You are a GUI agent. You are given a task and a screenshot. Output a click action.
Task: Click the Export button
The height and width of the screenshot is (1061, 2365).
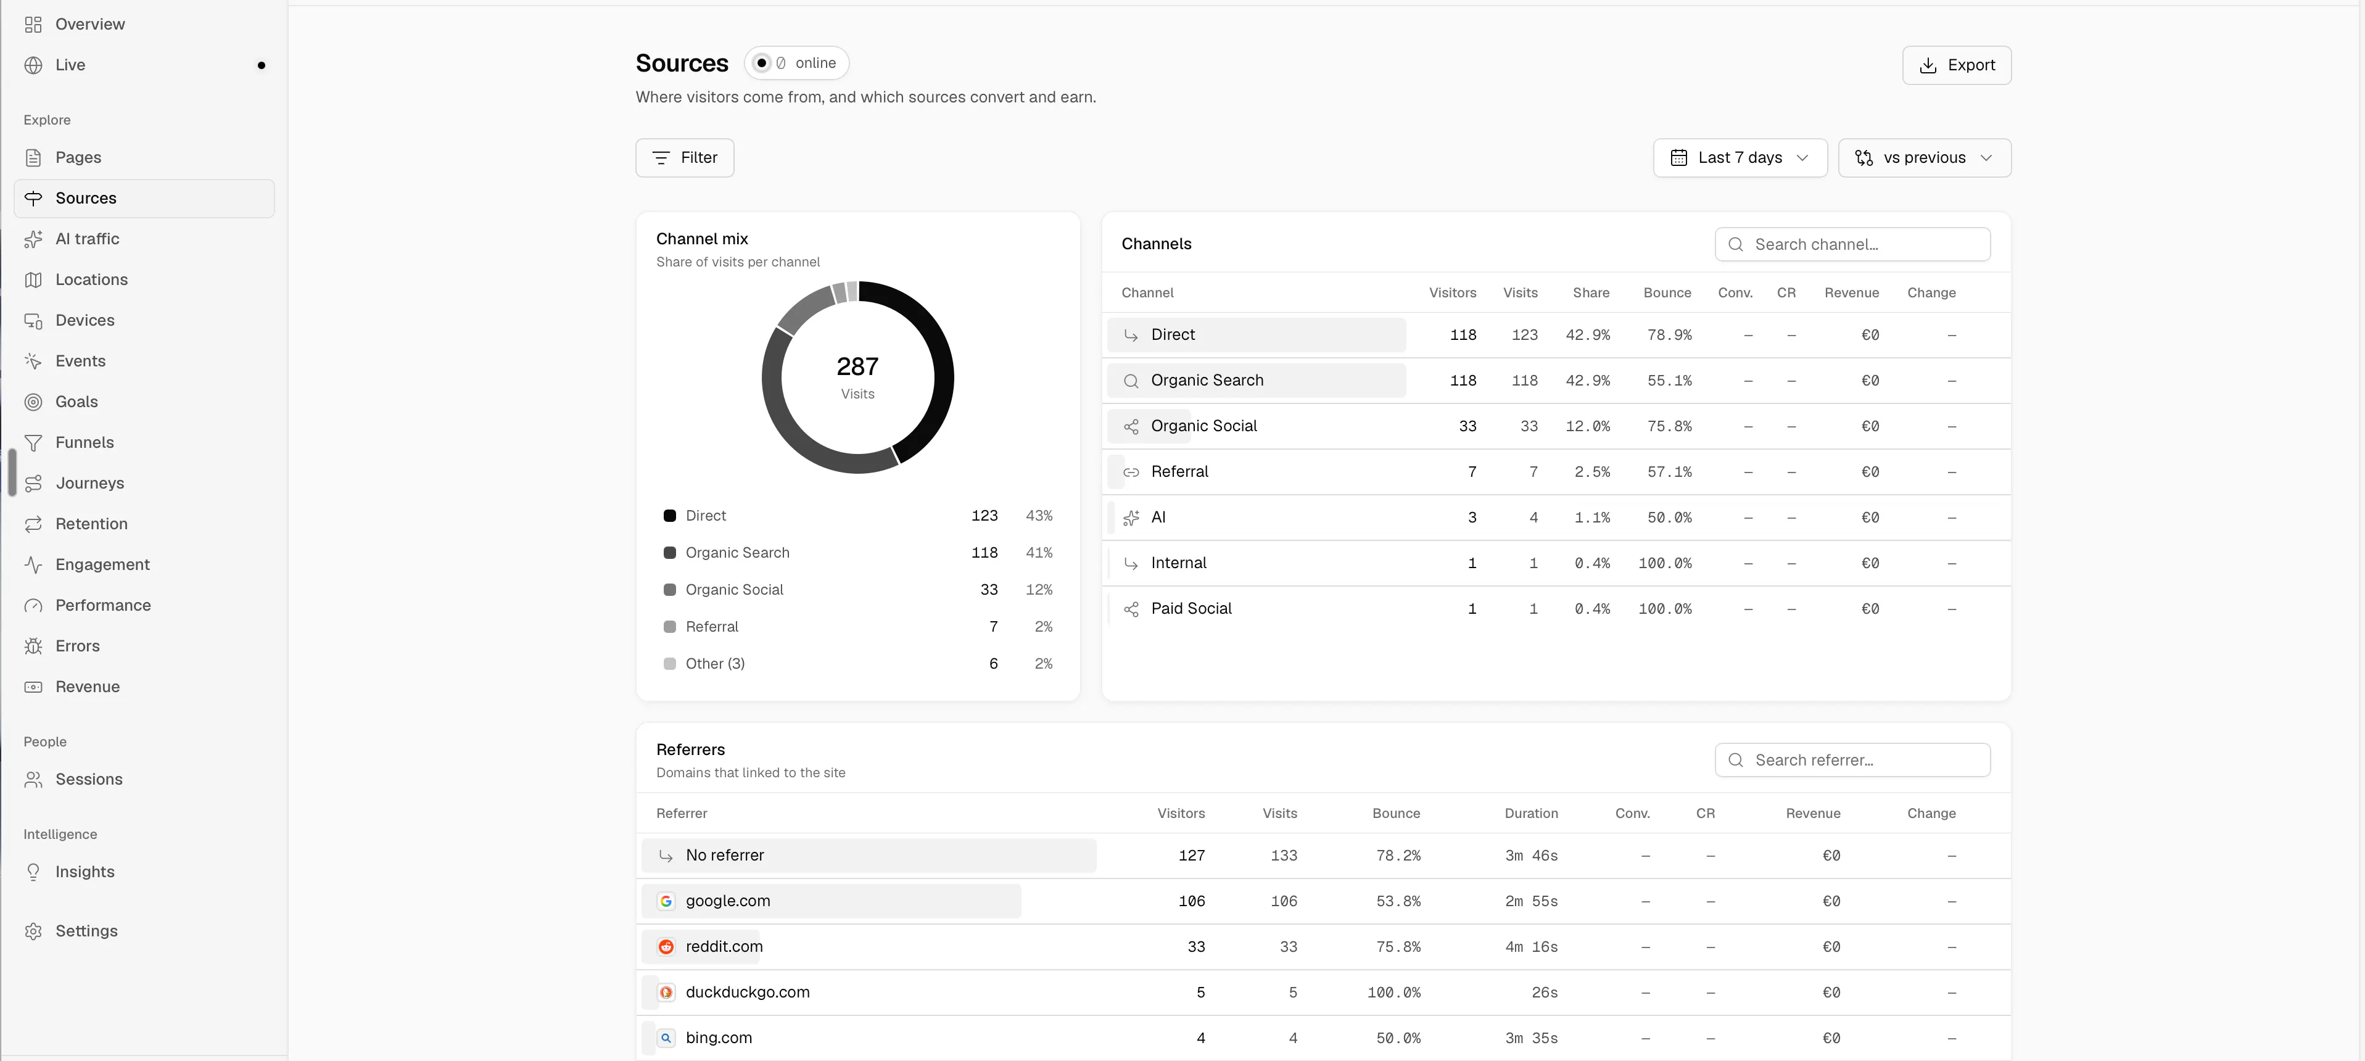pos(1957,65)
